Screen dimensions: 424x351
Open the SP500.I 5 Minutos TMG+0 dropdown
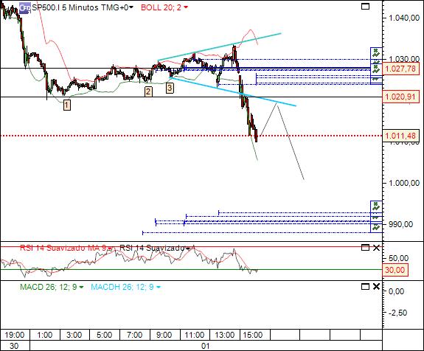pos(131,7)
